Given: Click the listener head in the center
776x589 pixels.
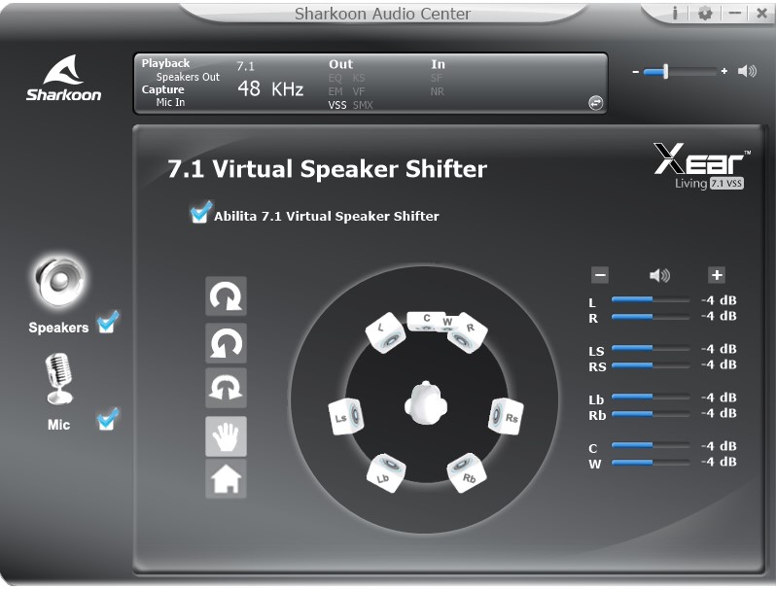Looking at the screenshot, I should 426,403.
